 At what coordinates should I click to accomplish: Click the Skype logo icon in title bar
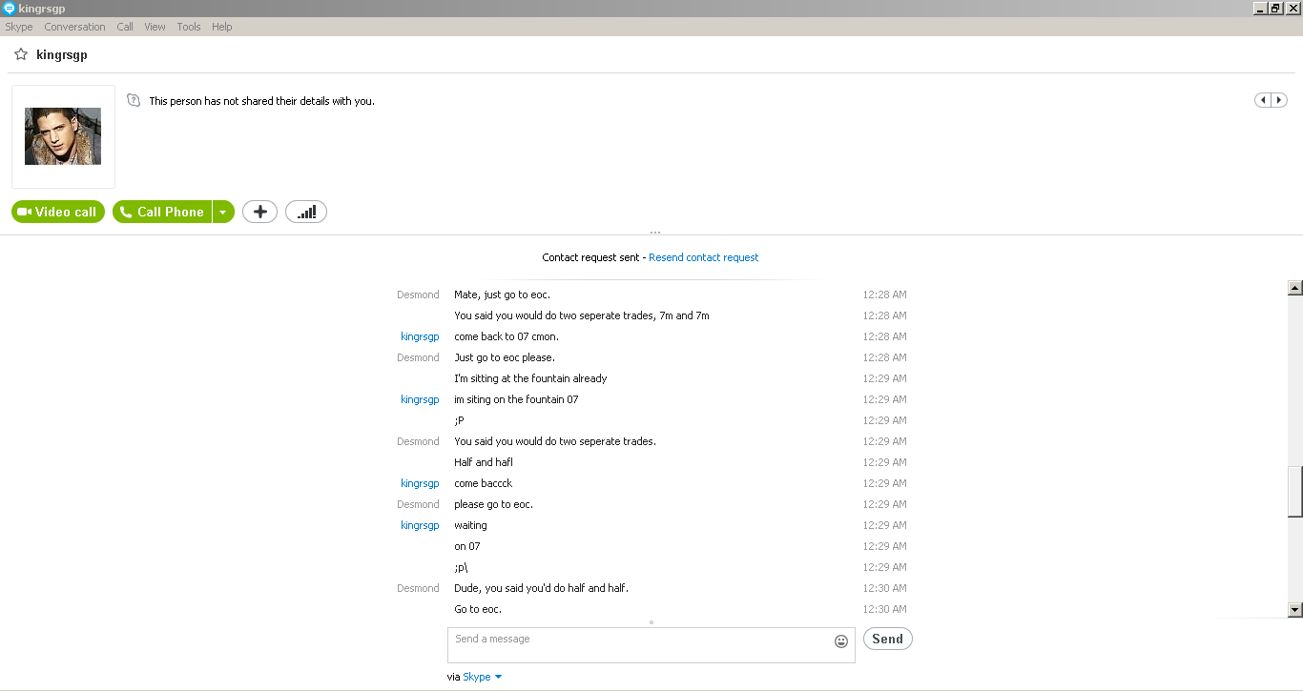coord(9,9)
